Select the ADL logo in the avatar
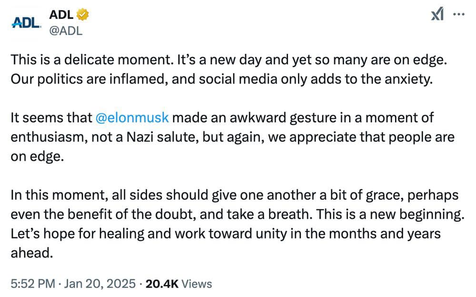476x297 pixels. [x=25, y=21]
